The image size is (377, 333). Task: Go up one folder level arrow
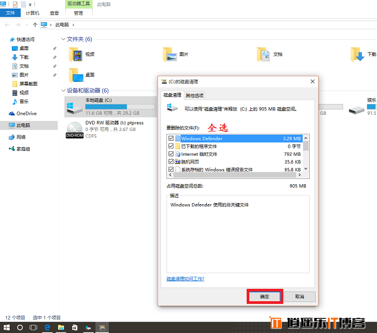(x=35, y=25)
